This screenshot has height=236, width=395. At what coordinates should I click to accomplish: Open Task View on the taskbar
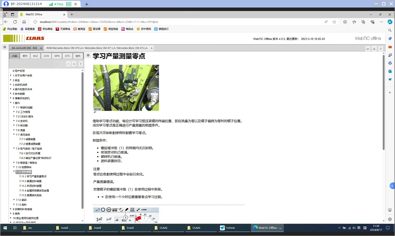(x=15, y=228)
